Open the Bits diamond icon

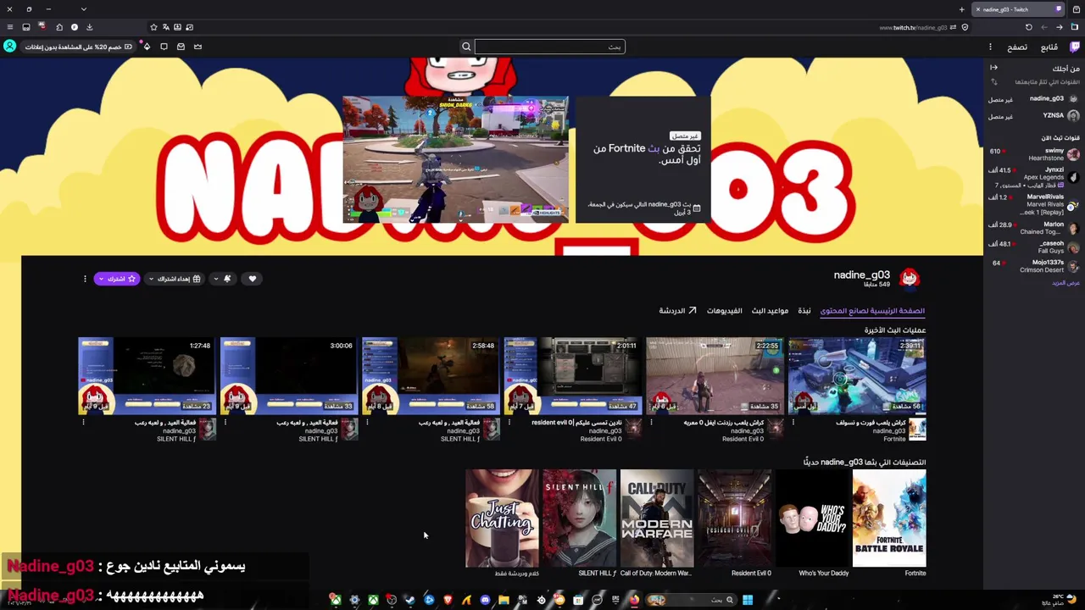point(147,47)
